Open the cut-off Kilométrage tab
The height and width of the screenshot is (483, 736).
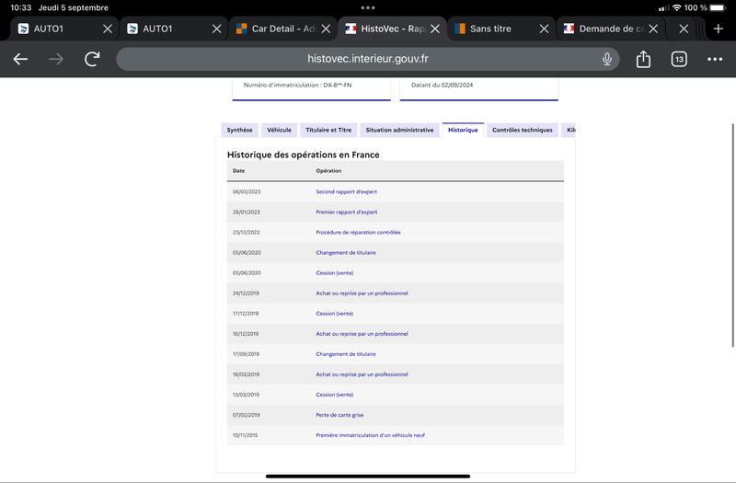(569, 130)
